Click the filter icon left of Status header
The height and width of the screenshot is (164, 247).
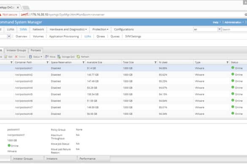[228, 63]
